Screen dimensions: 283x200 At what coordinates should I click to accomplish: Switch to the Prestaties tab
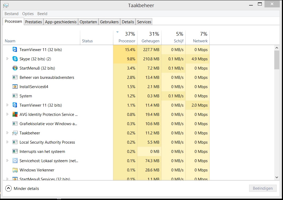[34, 22]
